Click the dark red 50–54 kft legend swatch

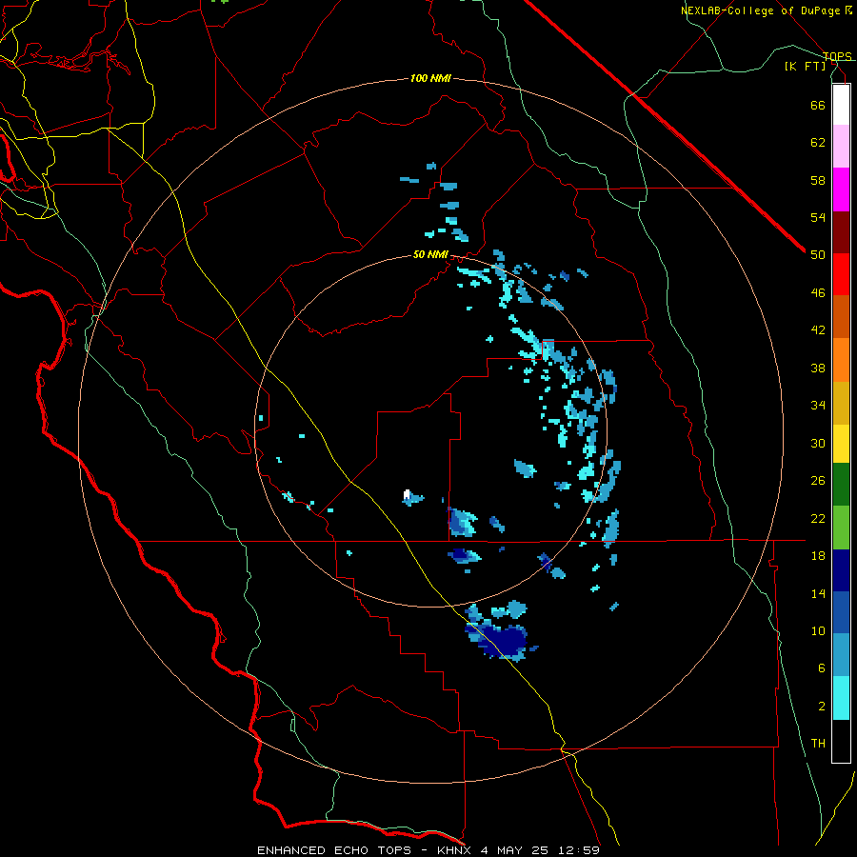pyautogui.click(x=841, y=233)
